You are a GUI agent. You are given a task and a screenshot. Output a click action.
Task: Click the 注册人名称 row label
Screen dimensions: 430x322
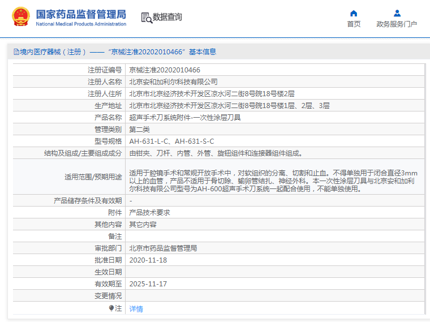(x=105, y=81)
